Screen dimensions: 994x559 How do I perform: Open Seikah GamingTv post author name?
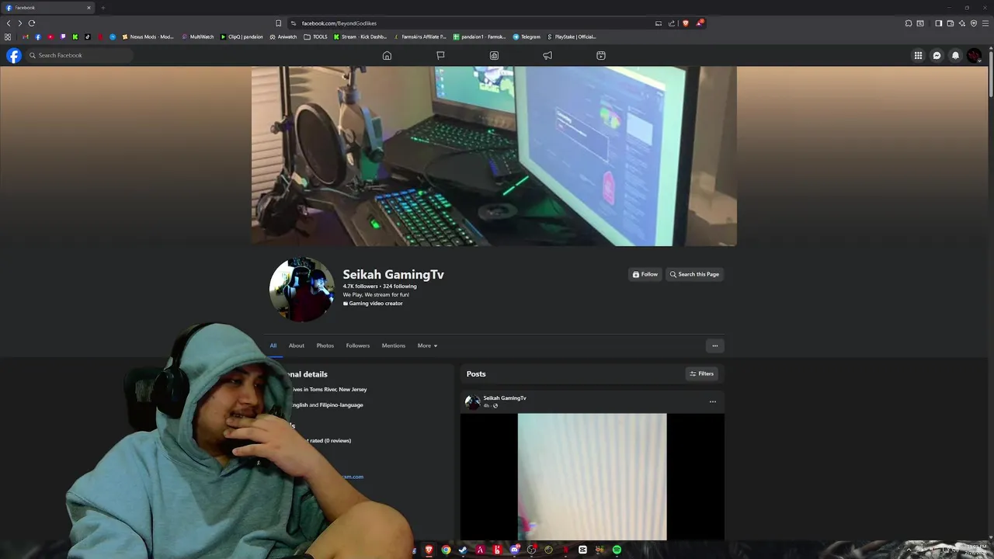[505, 398]
